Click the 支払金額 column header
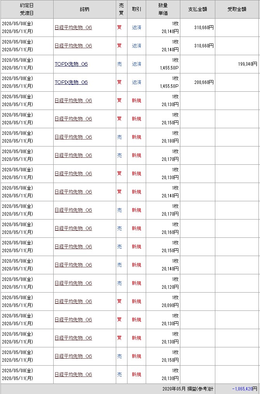 point(197,9)
